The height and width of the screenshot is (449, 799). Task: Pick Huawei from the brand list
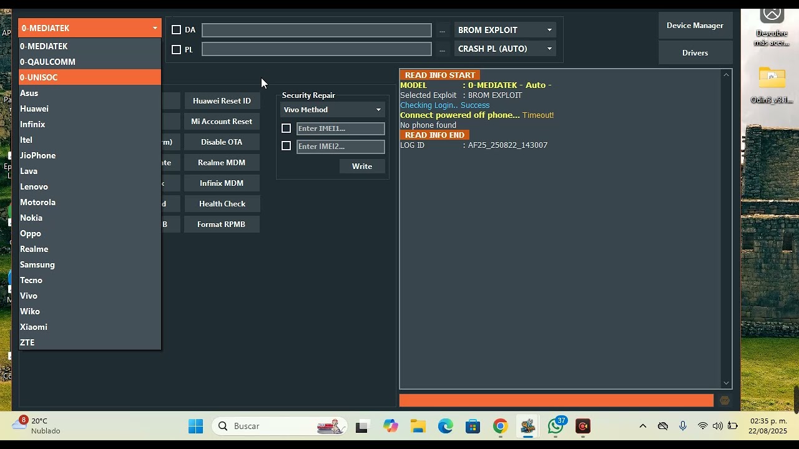[90, 109]
